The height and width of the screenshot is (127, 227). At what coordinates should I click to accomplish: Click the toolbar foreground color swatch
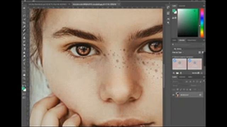point(23,88)
